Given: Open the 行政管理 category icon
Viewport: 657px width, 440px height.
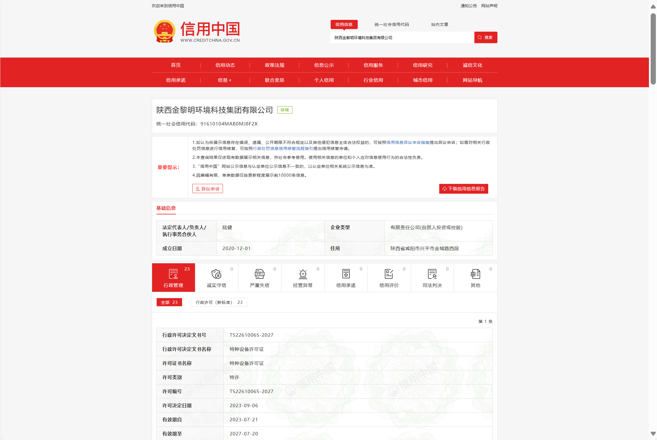Looking at the screenshot, I should pos(173,274).
